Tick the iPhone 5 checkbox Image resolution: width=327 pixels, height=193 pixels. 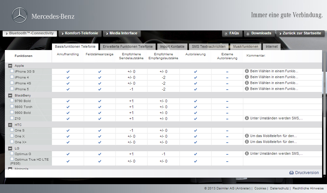[x=12, y=89]
